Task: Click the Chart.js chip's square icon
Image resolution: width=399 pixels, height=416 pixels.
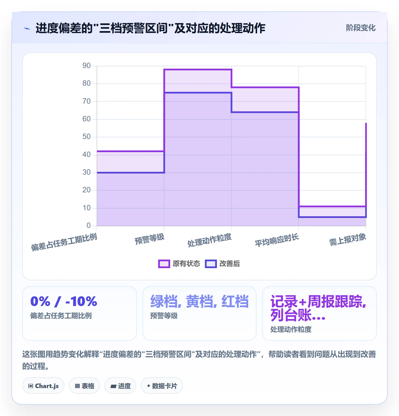Action: 31,386
